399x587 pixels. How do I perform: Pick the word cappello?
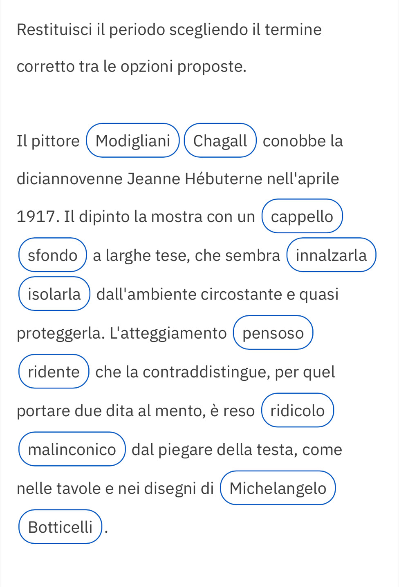point(302,216)
